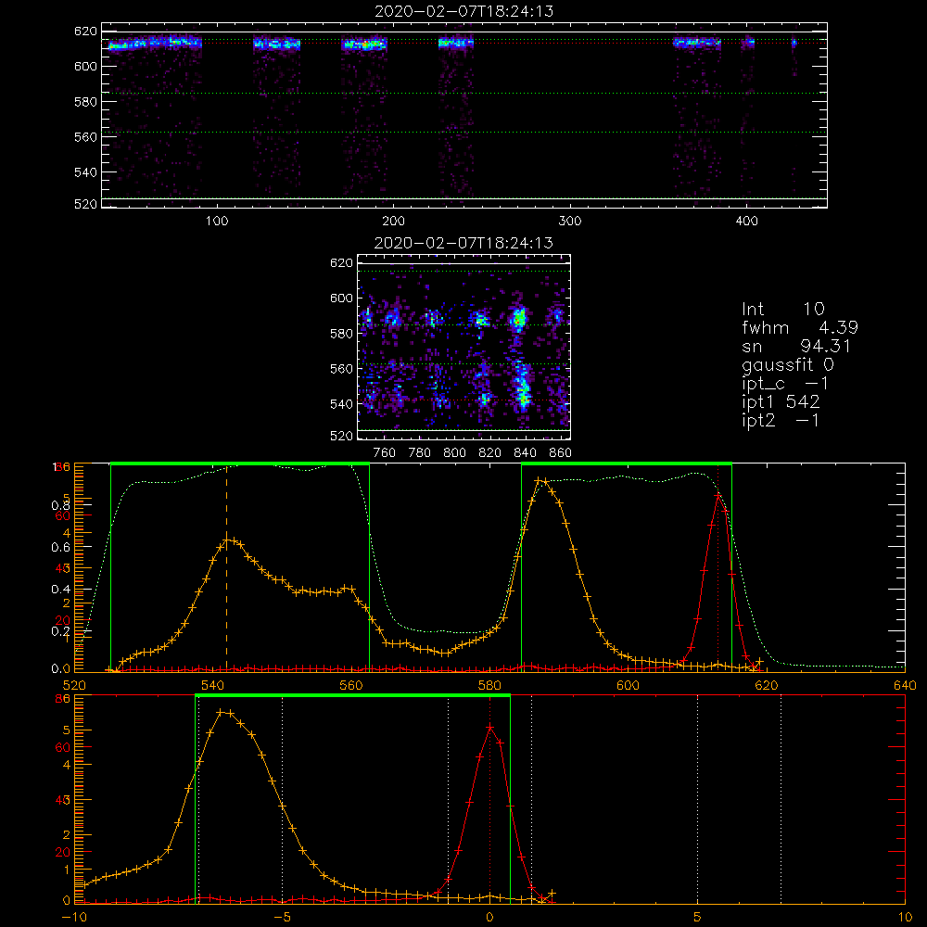Image resolution: width=927 pixels, height=927 pixels.
Task: Click y-axis label 0.8 on profile plot
Action: (60, 505)
